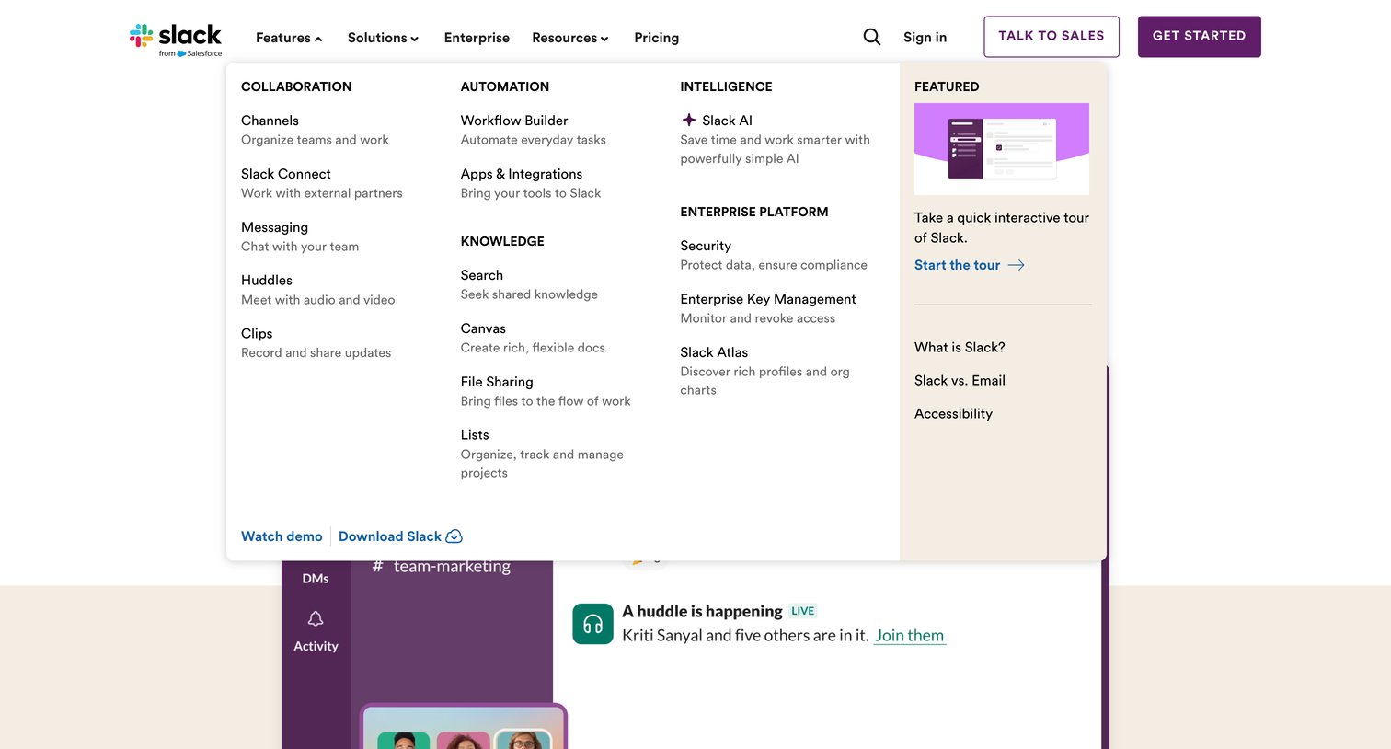Open the Enterprise nav item
This screenshot has width=1391, height=749.
(477, 38)
